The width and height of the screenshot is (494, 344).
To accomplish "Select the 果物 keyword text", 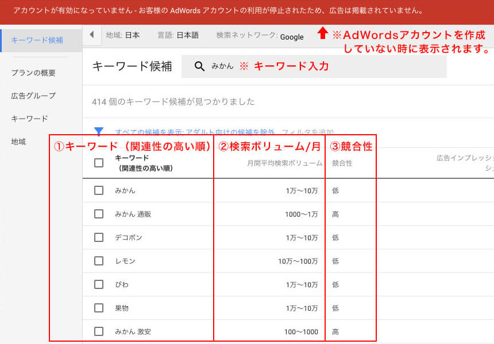I will (x=122, y=308).
